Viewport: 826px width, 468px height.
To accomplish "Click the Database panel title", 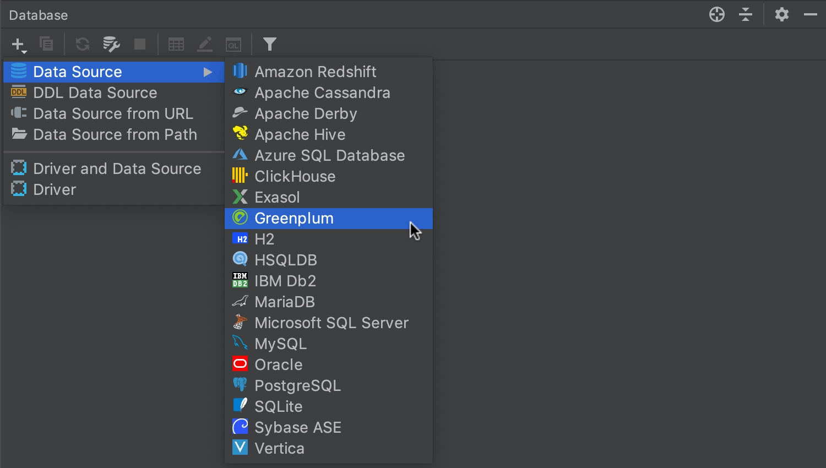I will click(x=39, y=15).
